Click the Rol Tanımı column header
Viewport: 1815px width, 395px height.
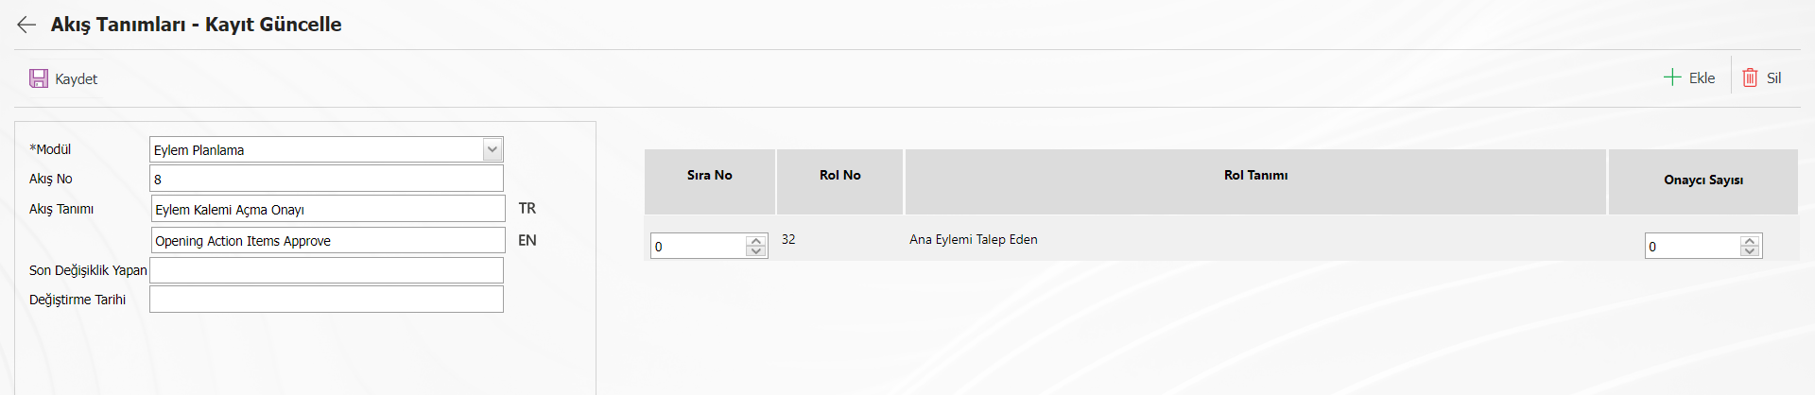click(x=1255, y=176)
